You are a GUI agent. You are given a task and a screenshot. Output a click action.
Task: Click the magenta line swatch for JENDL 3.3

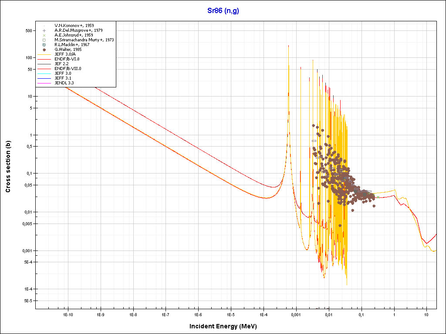pos(44,83)
